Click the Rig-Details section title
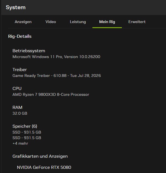166x173 pixels. [x=20, y=36]
